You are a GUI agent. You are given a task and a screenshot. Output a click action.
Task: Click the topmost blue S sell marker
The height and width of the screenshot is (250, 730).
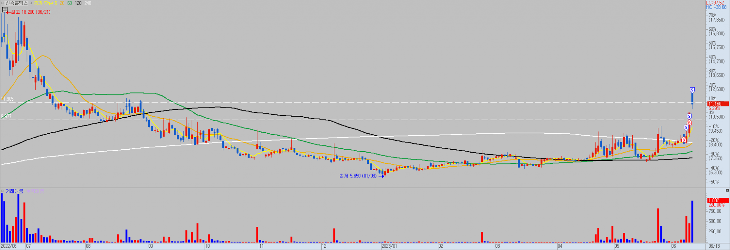click(692, 90)
